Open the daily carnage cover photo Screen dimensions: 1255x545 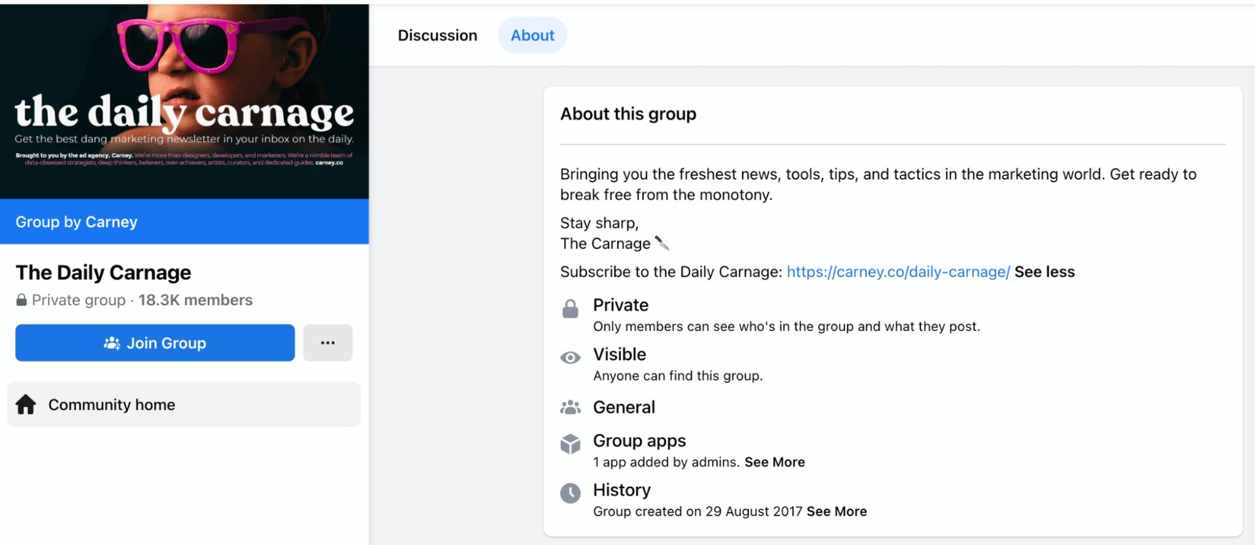pyautogui.click(x=184, y=101)
